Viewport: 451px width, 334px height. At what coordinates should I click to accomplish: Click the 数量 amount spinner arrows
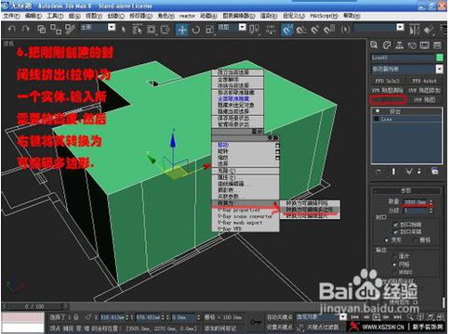[x=431, y=202]
